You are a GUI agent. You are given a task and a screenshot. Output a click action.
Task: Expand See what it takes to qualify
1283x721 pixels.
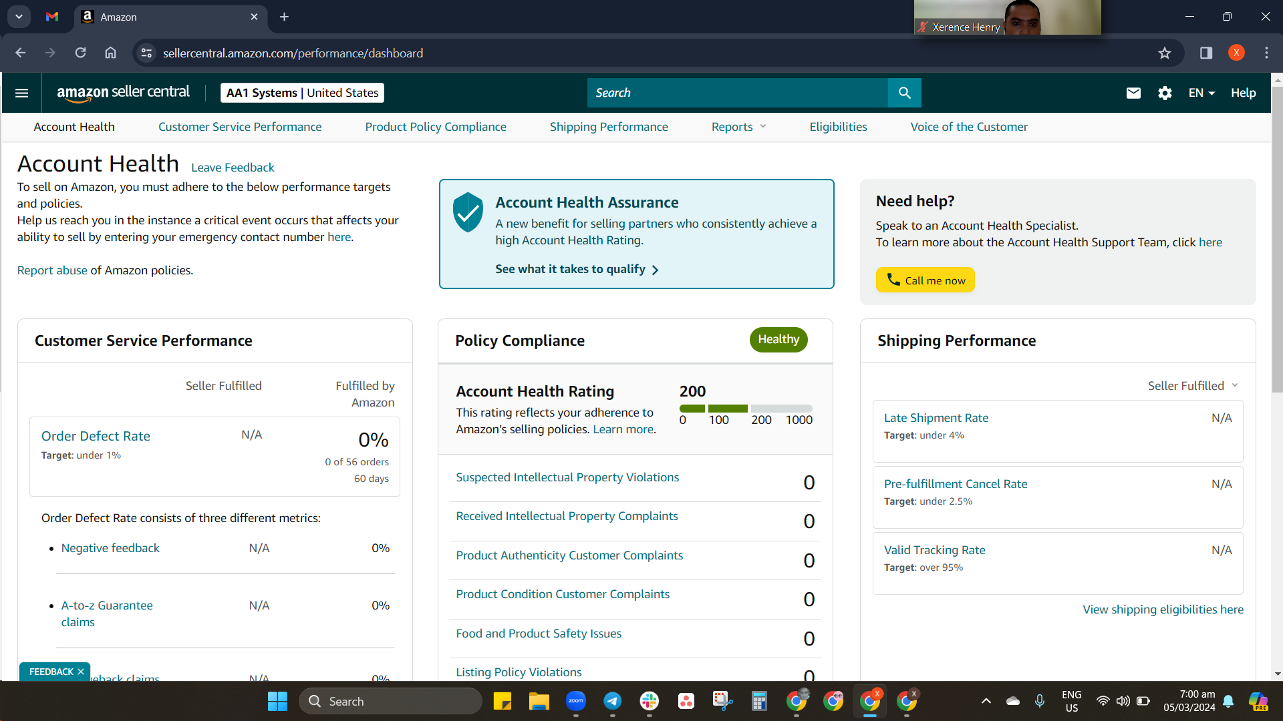[577, 269]
